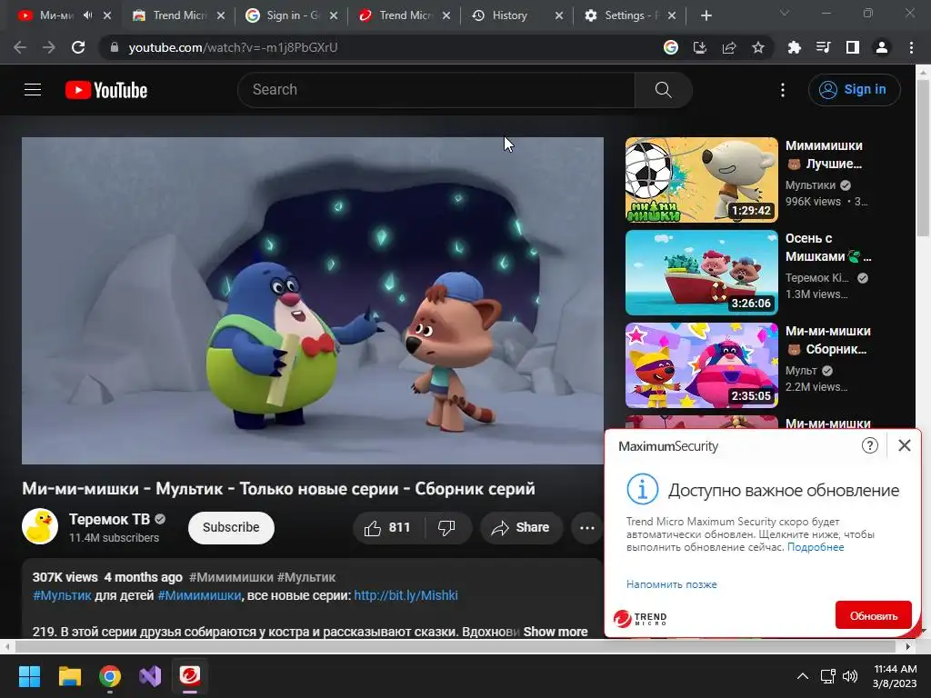Click Теремок ТВ channel name

tap(109, 519)
